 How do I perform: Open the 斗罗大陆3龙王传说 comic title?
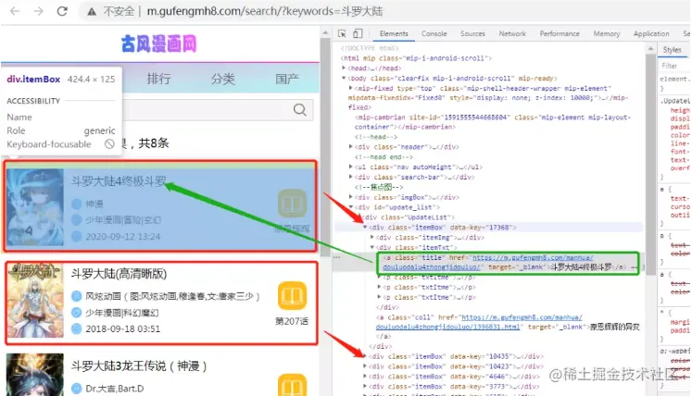click(x=139, y=366)
